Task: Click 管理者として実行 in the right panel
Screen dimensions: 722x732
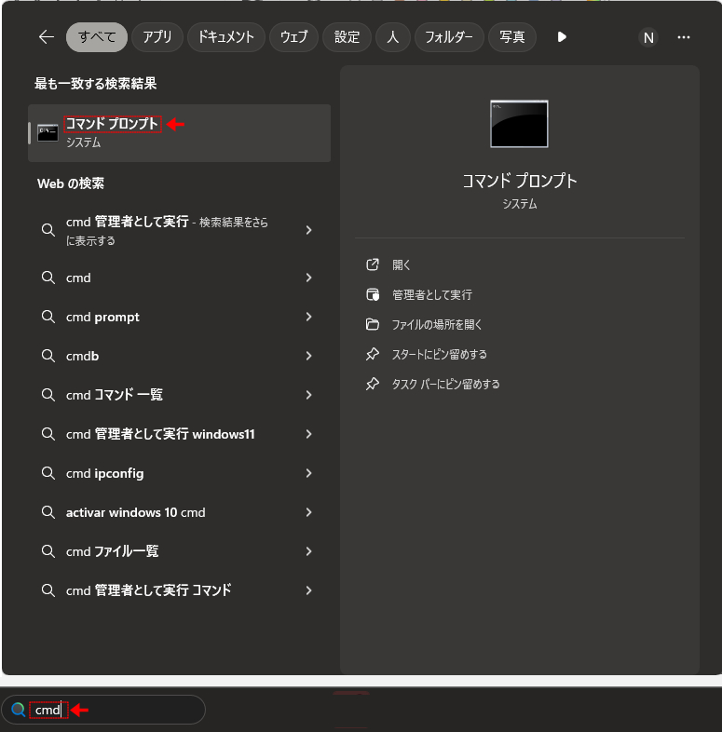Action: [x=432, y=294]
